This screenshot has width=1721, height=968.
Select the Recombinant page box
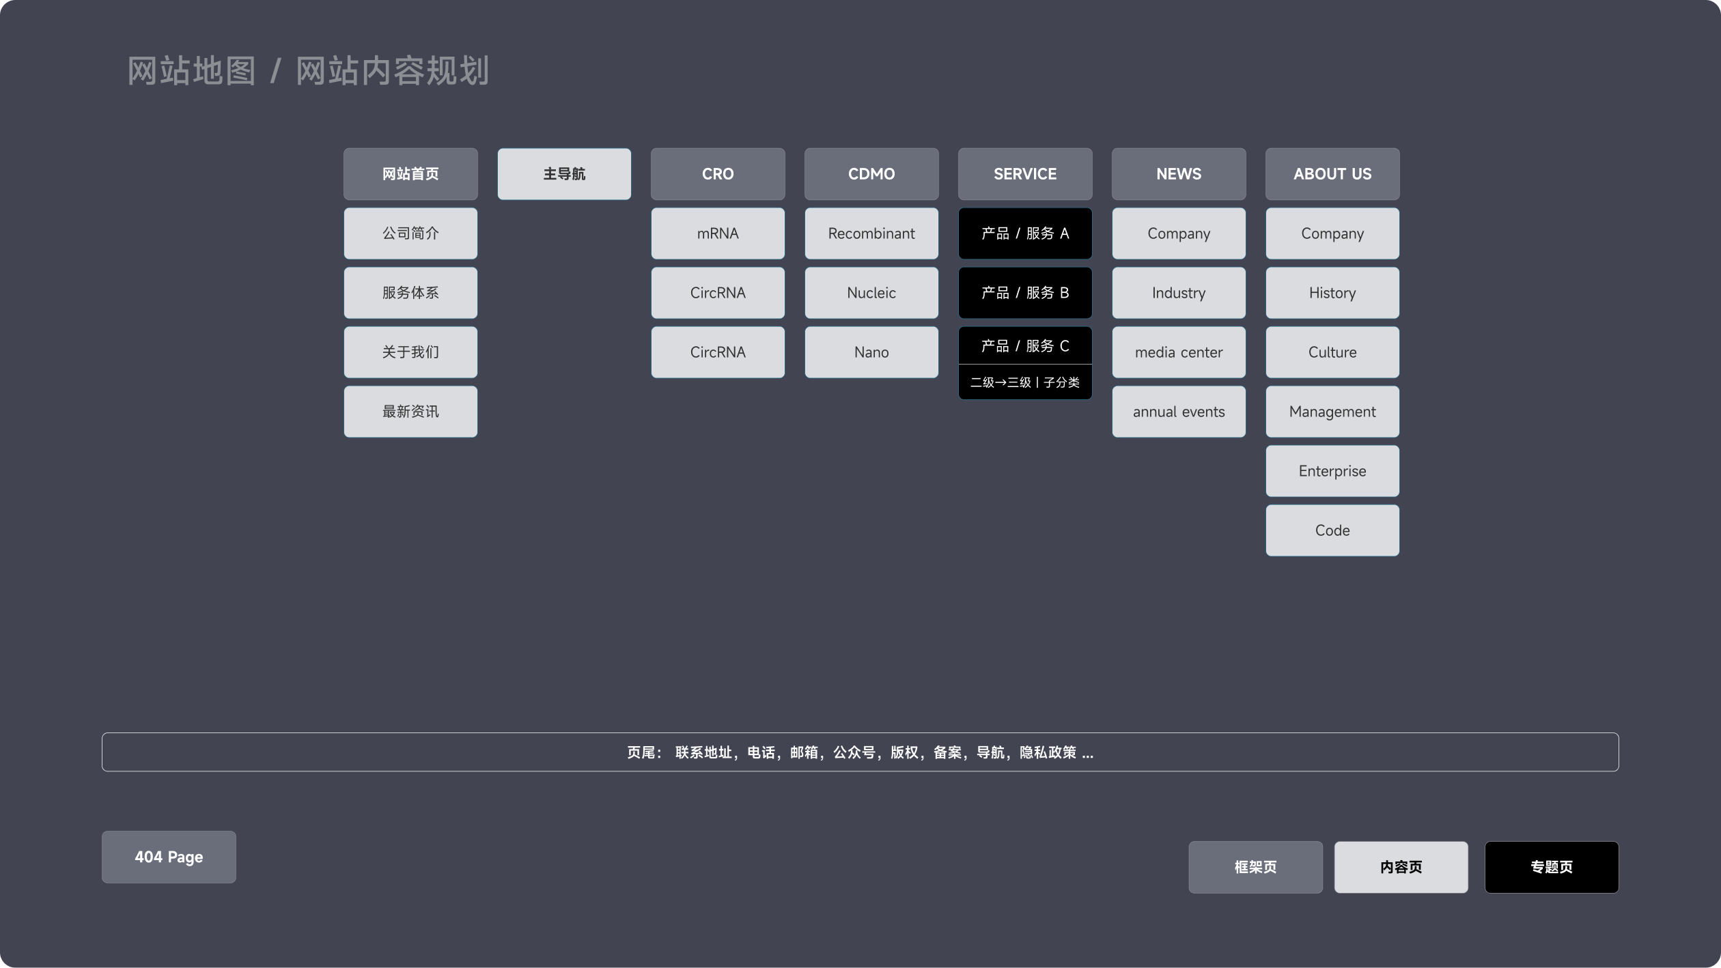pyautogui.click(x=871, y=233)
